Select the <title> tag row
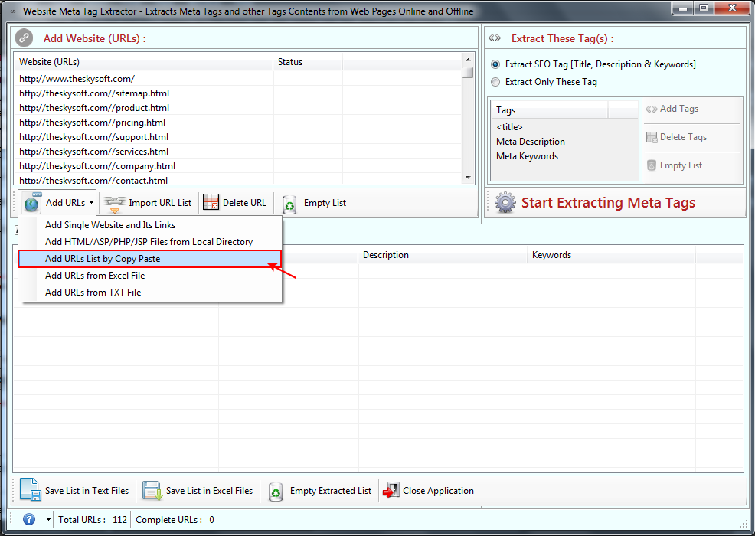The height and width of the screenshot is (536, 755). click(564, 127)
